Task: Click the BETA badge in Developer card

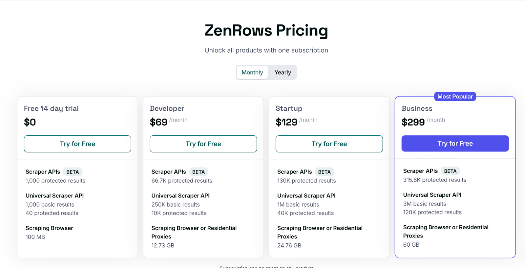Action: coord(199,172)
